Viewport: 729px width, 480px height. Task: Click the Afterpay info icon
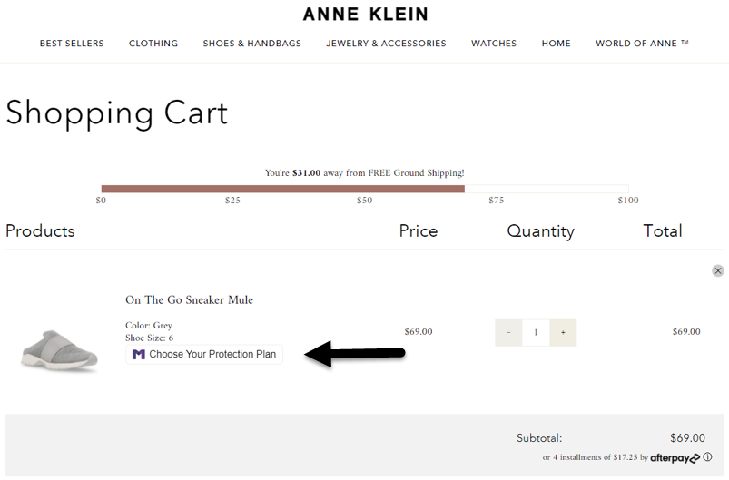[707, 457]
